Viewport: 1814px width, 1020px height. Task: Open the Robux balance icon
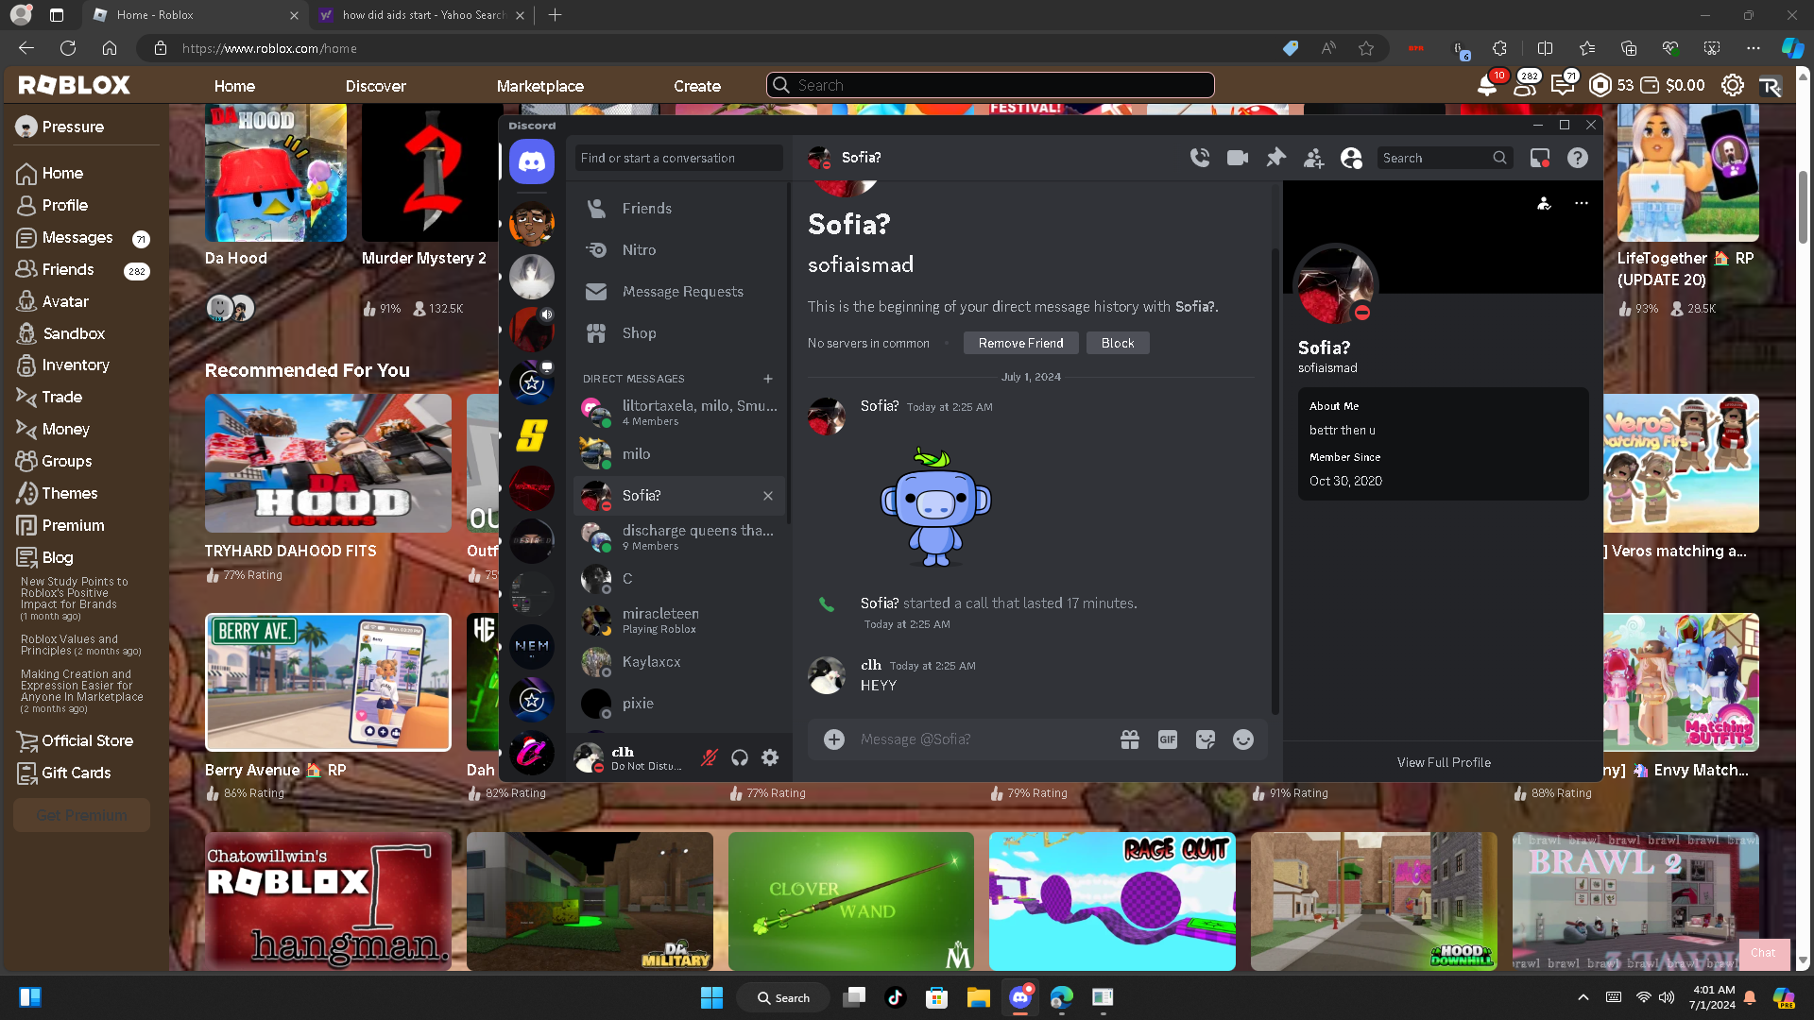pos(1600,86)
